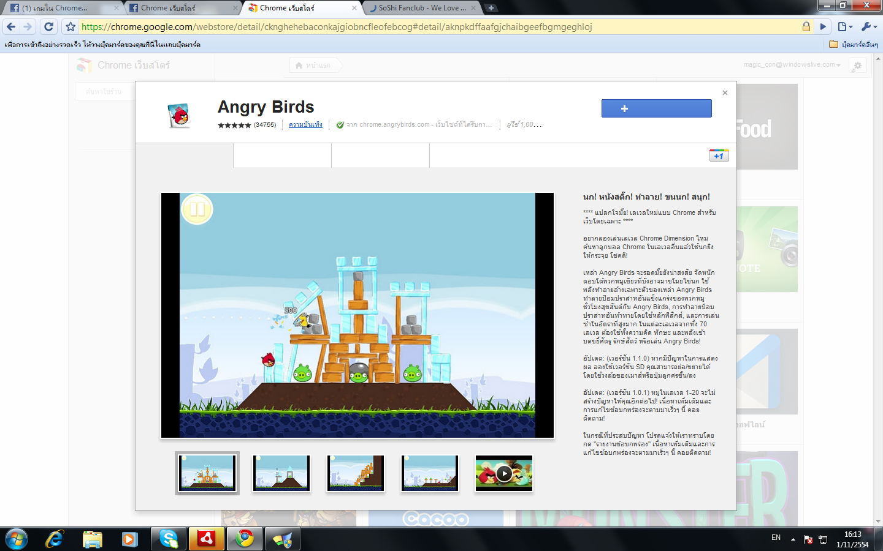Reload the current page
883x551 pixels.
click(x=49, y=26)
